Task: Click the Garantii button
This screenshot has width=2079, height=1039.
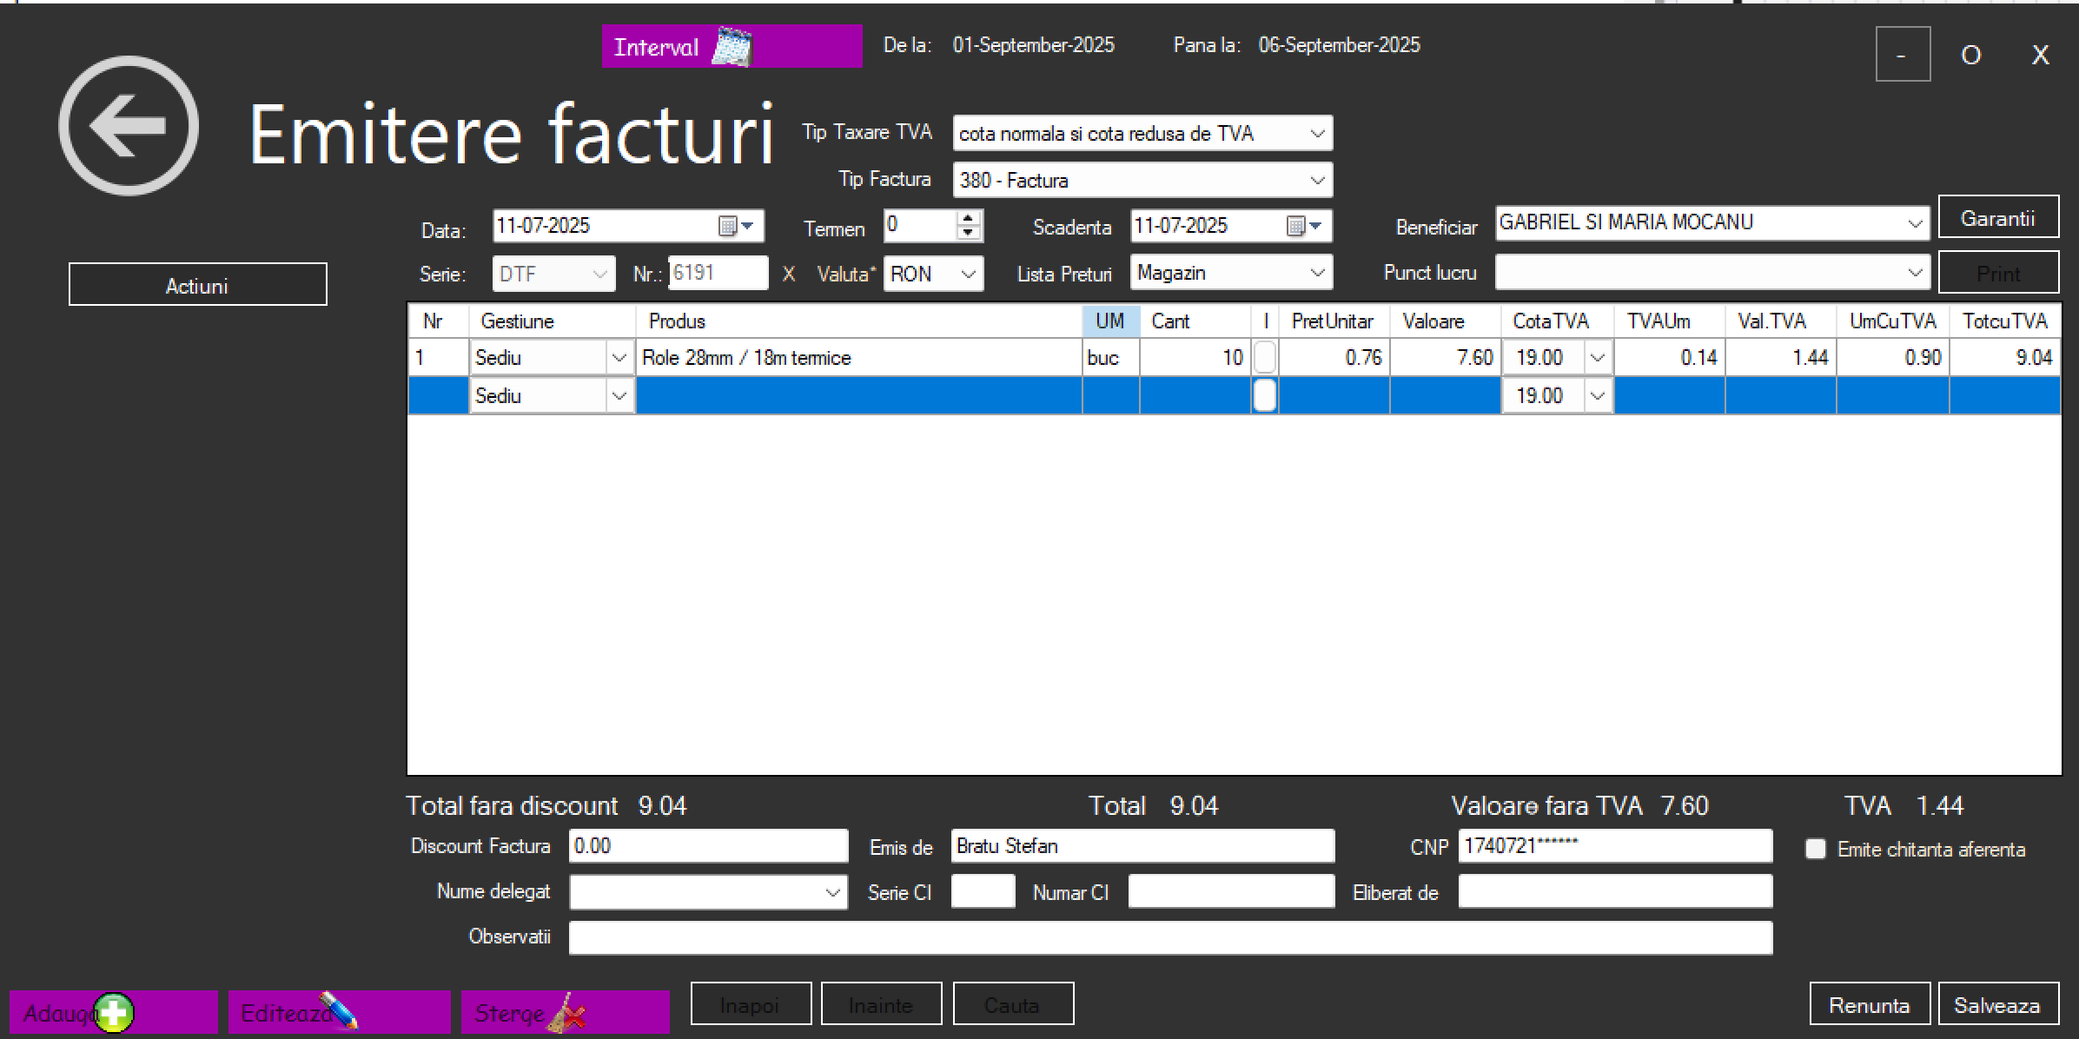Action: coord(1997,218)
